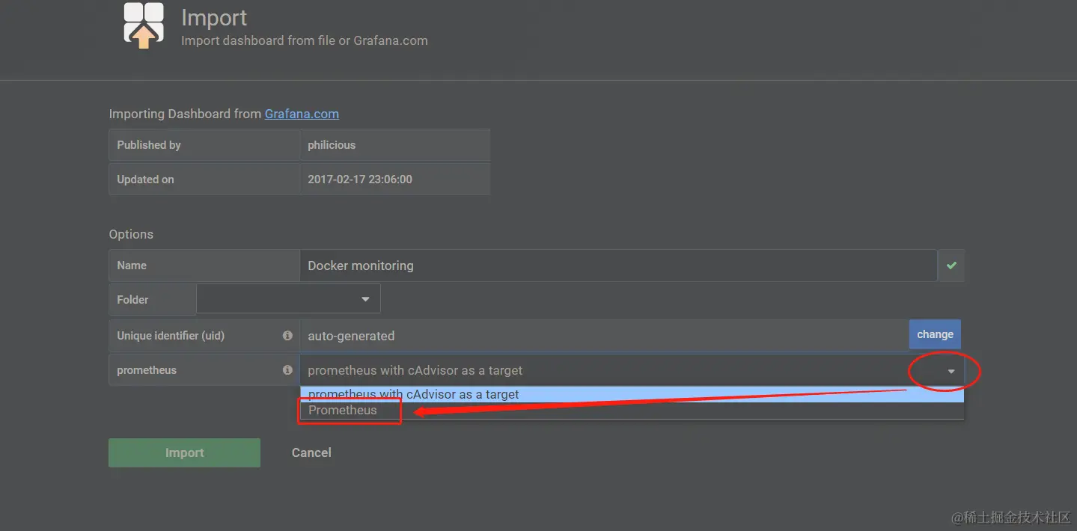This screenshot has width=1077, height=531.
Task: Click the "Folder" label
Action: tap(152, 299)
